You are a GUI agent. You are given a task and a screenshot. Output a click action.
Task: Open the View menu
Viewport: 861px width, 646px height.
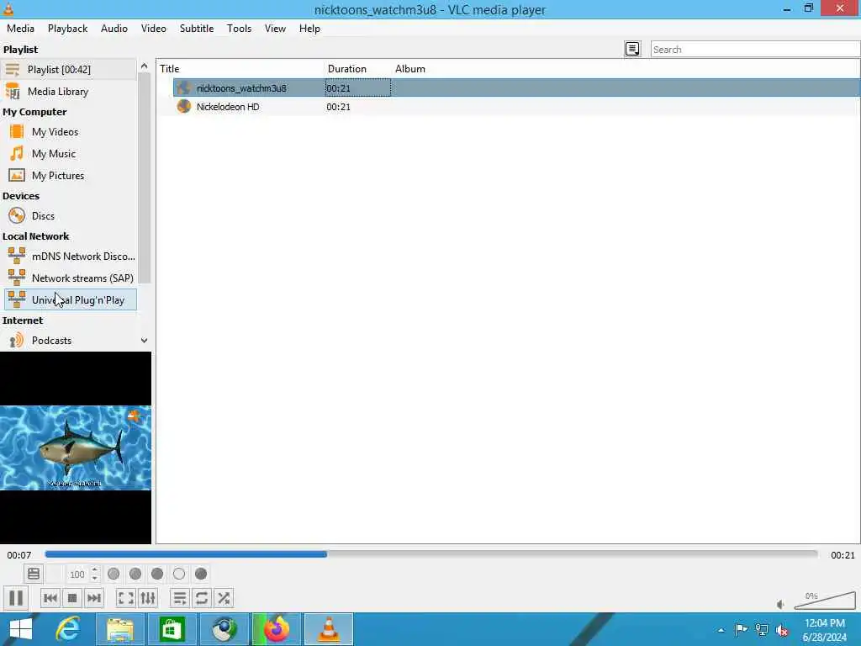(275, 29)
